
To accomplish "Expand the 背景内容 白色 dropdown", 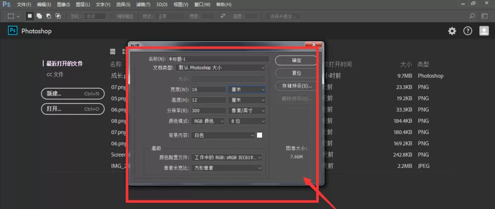I will pyautogui.click(x=223, y=135).
